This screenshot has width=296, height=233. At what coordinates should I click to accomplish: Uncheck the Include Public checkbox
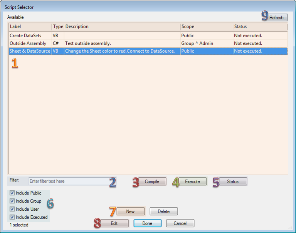point(12,193)
